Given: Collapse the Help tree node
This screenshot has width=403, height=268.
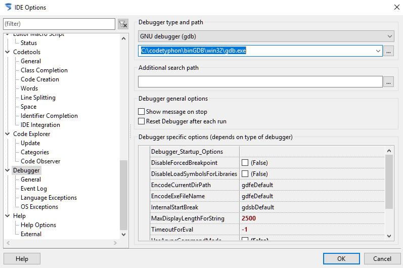Looking at the screenshot, I should point(7,215).
